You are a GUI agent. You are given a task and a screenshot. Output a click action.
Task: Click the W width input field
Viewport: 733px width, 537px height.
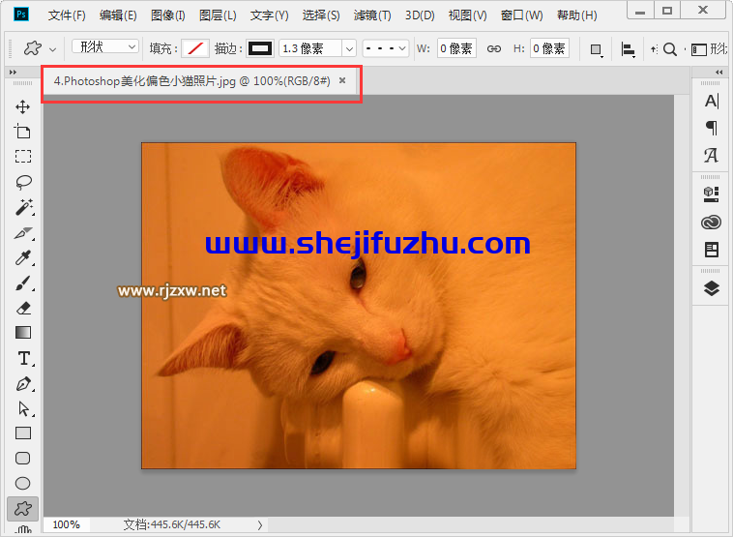tap(456, 48)
